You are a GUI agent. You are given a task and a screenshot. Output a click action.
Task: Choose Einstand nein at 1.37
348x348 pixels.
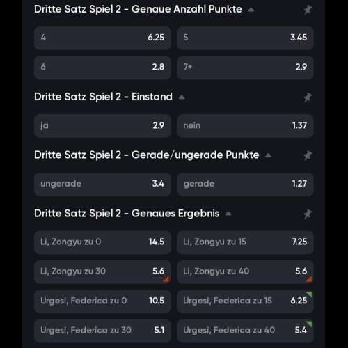(246, 126)
